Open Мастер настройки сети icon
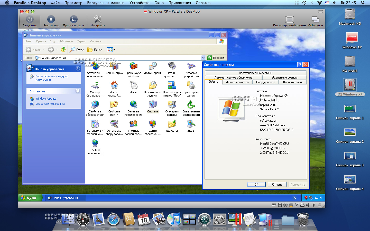The image size is (370, 231). [114, 89]
